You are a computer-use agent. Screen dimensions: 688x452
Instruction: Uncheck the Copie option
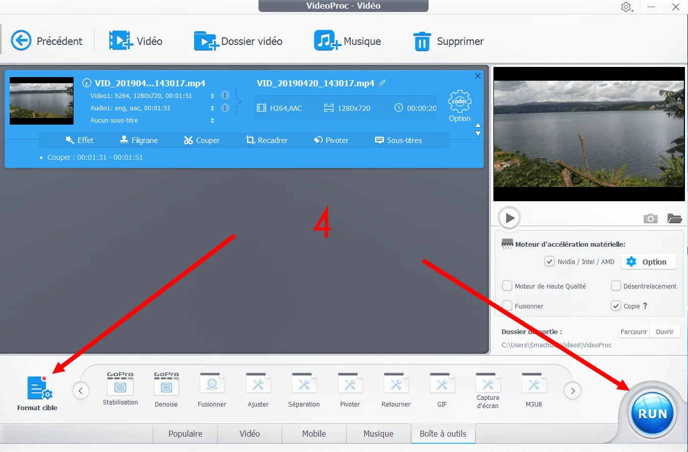(616, 305)
